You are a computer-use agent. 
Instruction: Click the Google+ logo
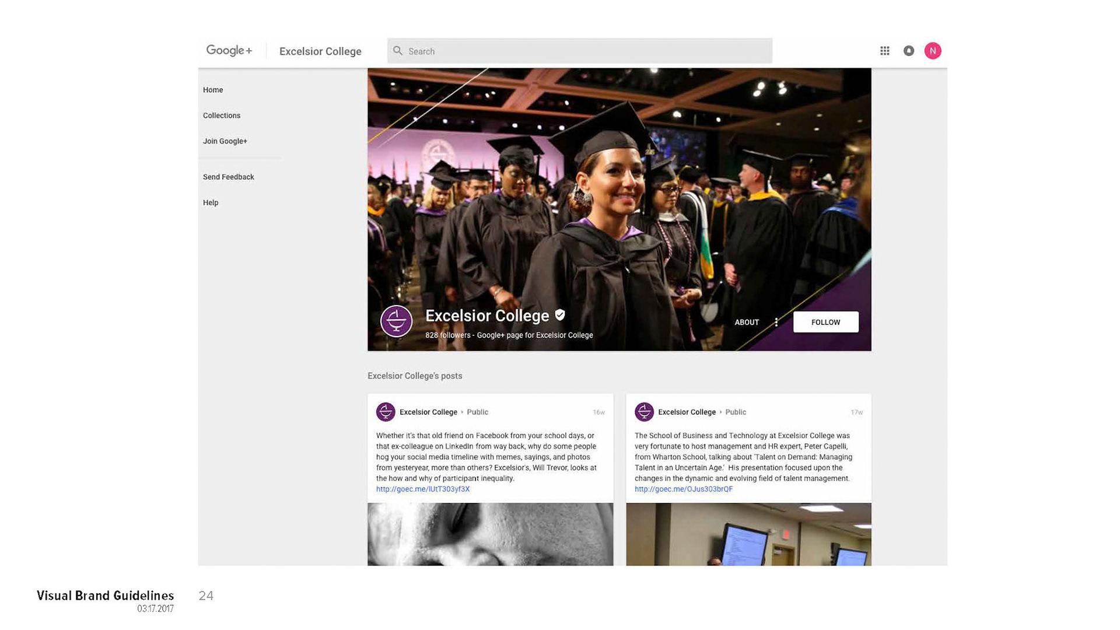(229, 51)
